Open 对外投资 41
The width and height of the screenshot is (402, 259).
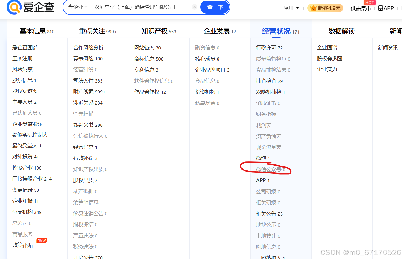click(x=25, y=157)
